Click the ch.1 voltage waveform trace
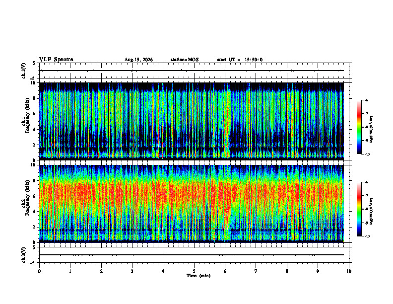 point(192,71)
